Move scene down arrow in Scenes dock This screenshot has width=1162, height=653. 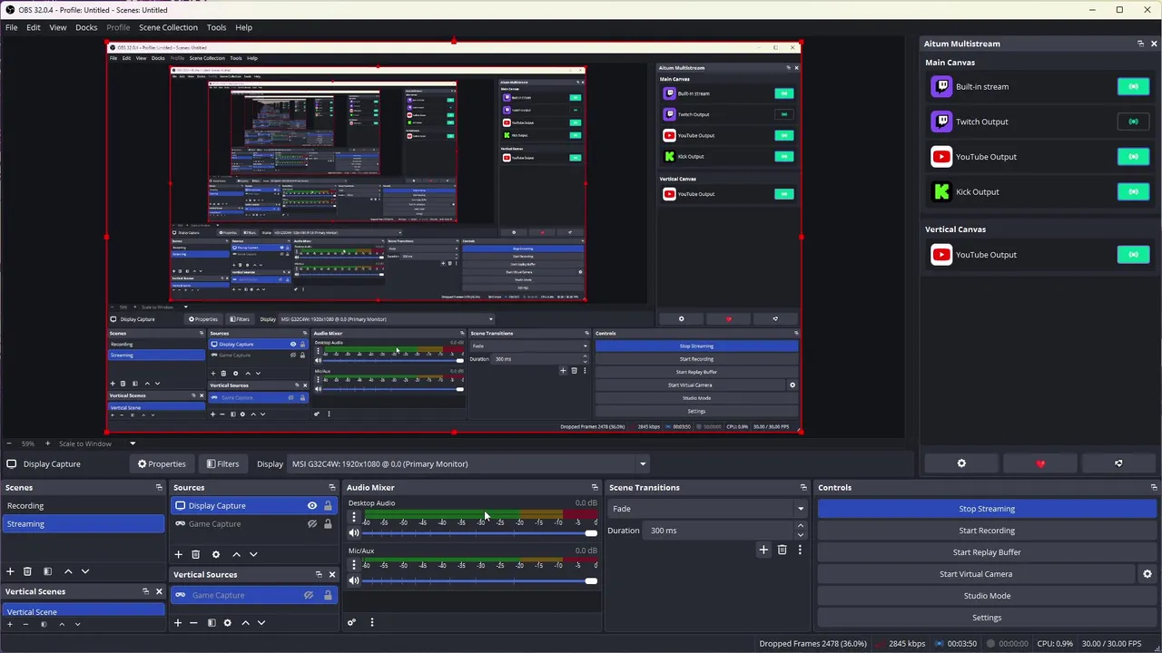(x=85, y=571)
